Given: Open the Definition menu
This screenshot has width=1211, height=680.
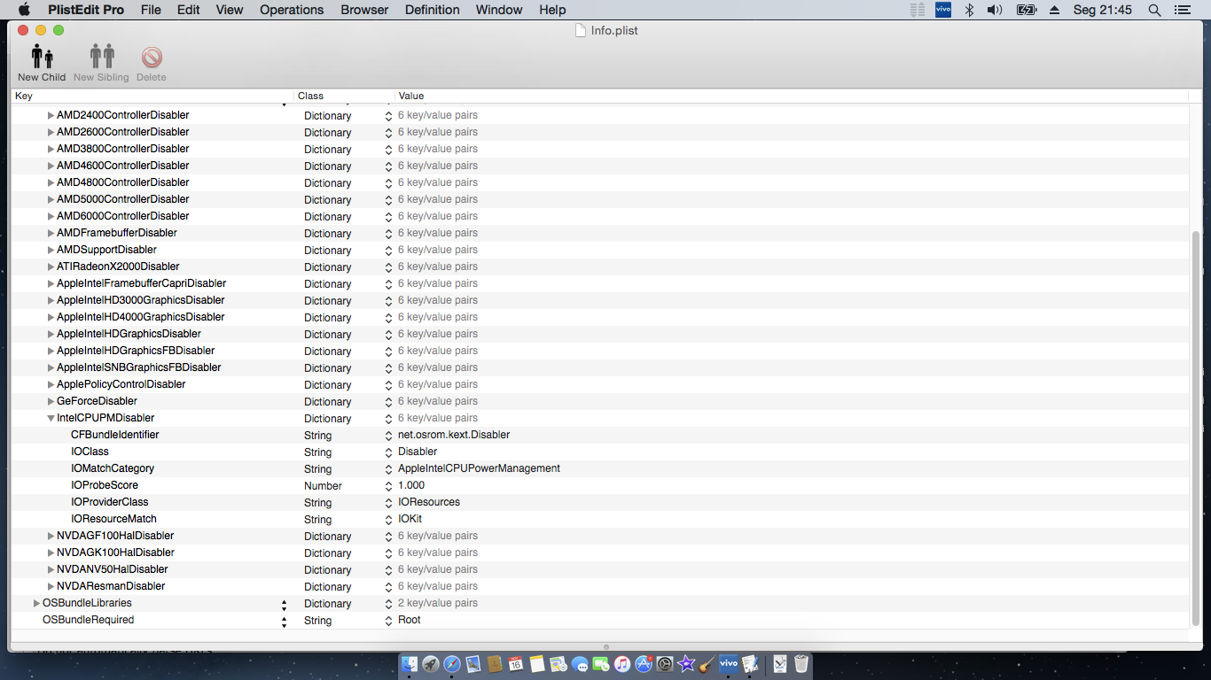Looking at the screenshot, I should pos(432,10).
